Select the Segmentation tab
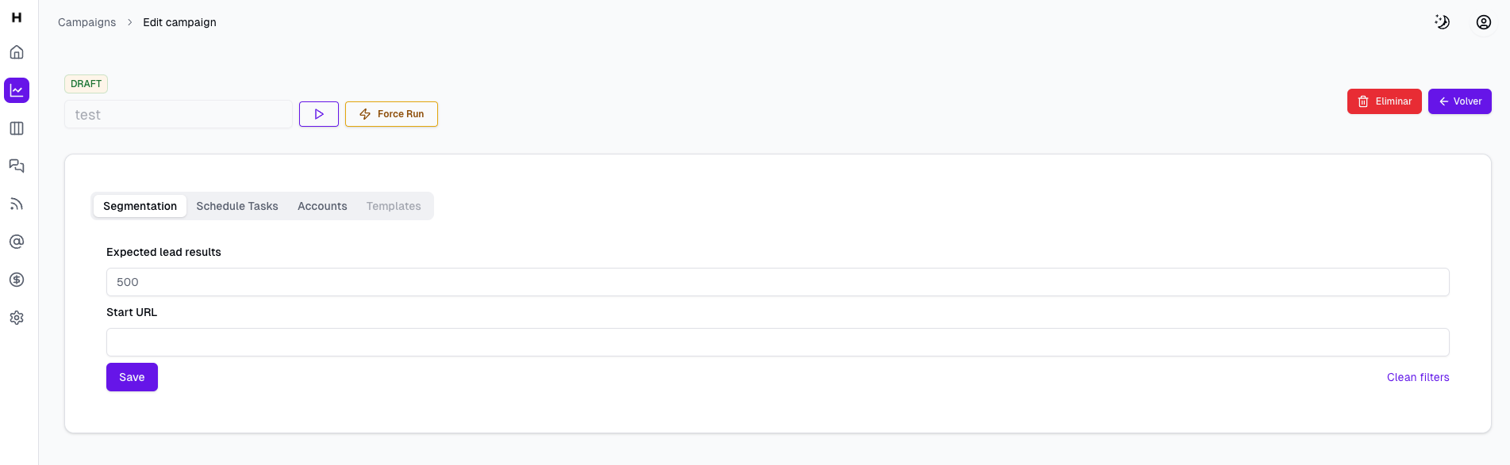This screenshot has width=1510, height=465. click(140, 206)
